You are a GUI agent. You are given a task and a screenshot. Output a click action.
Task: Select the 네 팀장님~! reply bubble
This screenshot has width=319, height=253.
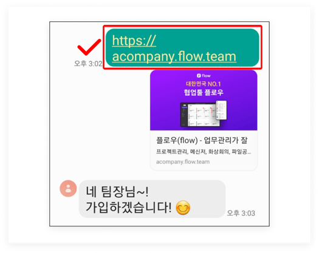click(x=152, y=199)
